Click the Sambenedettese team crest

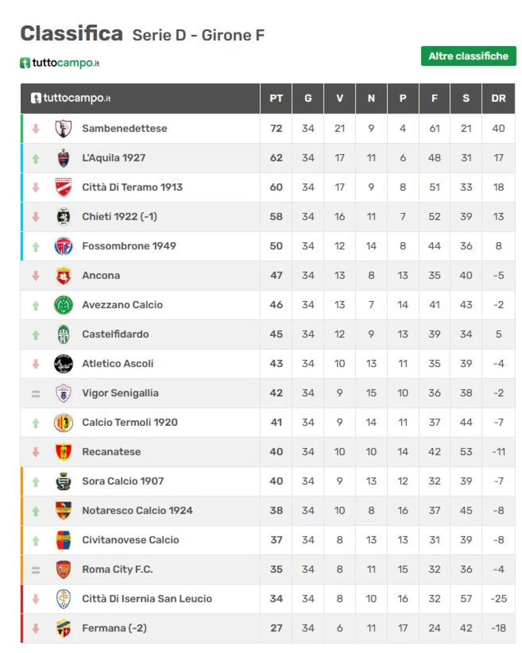63,128
